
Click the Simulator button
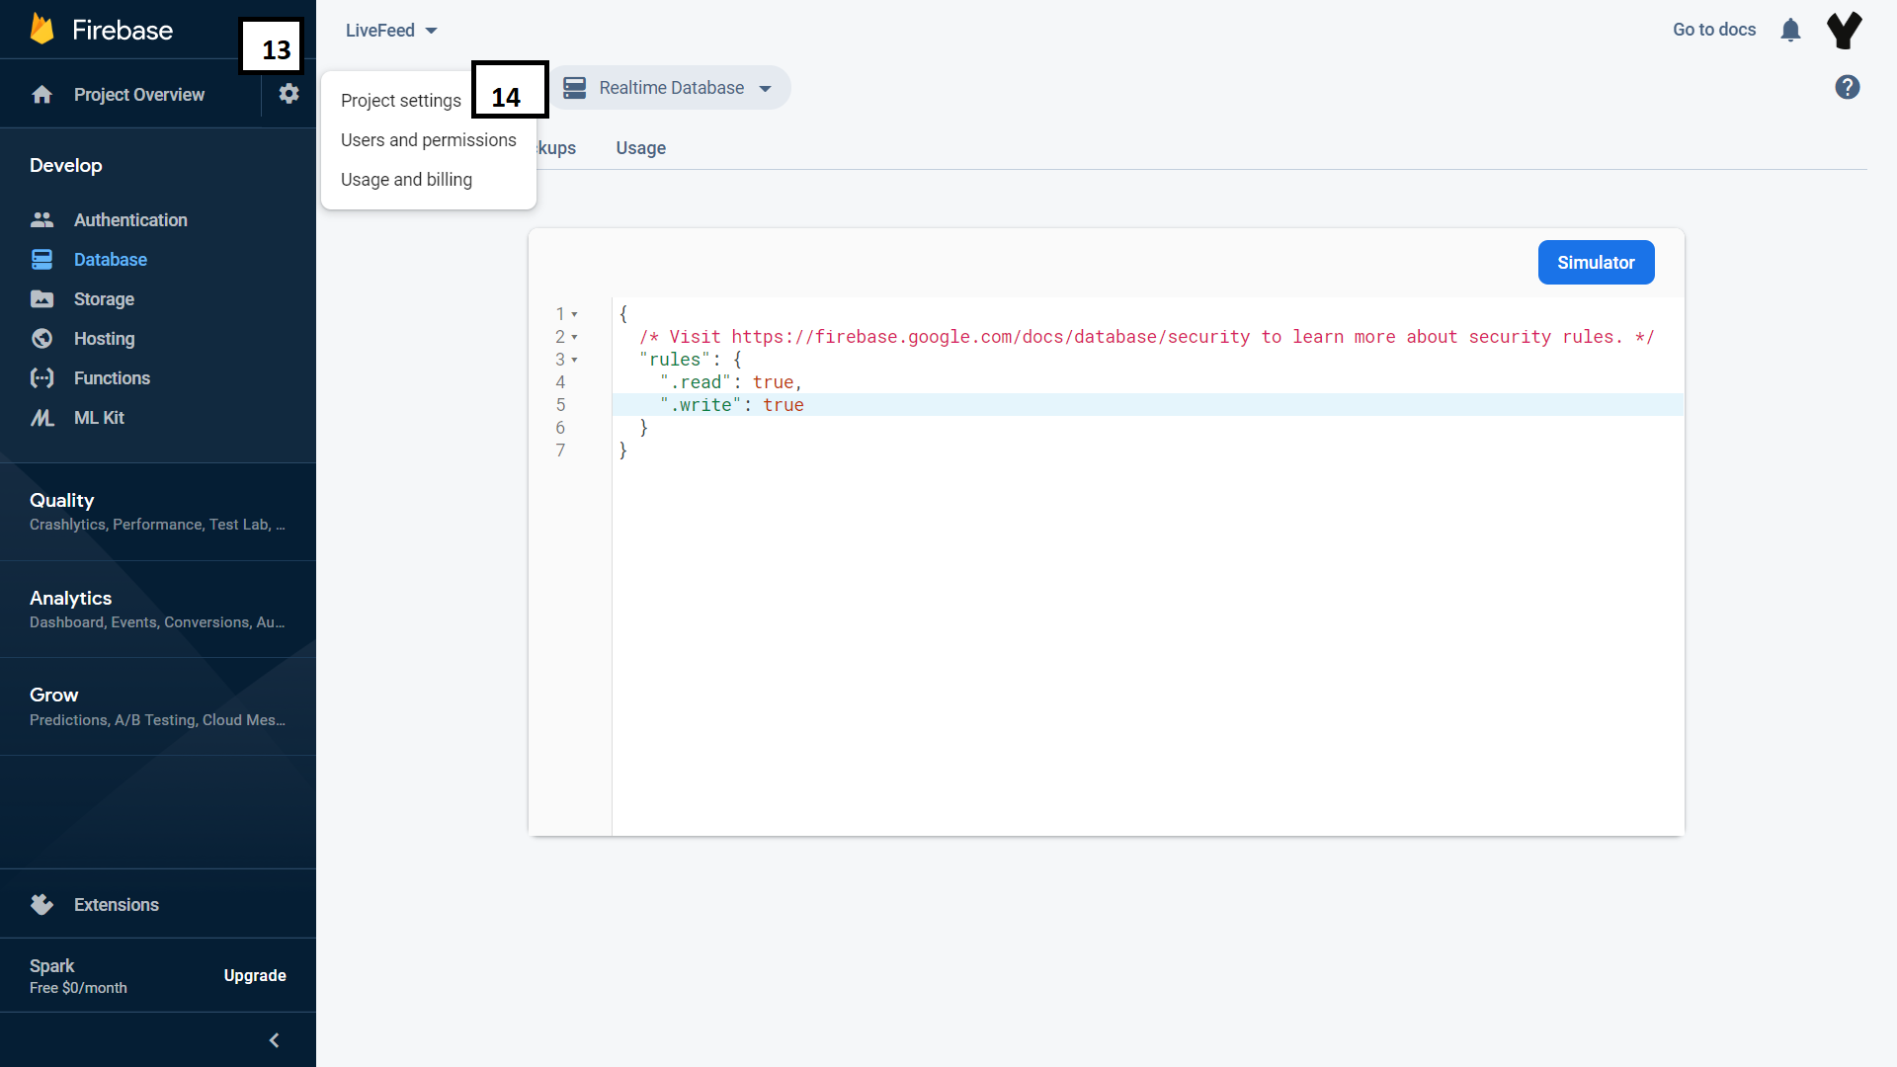tap(1596, 262)
